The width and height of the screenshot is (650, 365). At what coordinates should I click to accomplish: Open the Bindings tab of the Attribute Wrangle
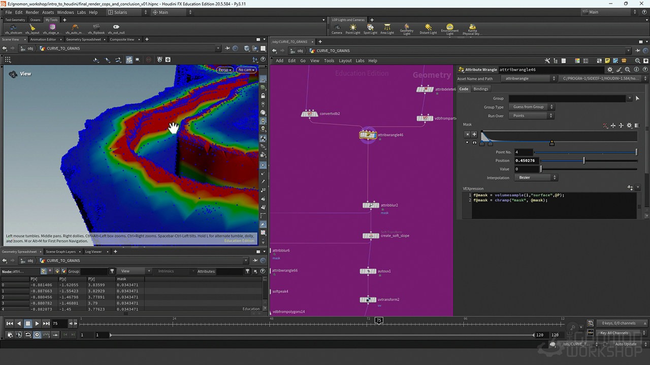[480, 89]
